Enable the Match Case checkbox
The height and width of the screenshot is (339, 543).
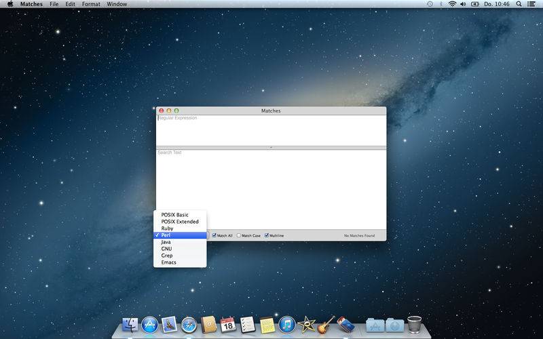pos(239,235)
